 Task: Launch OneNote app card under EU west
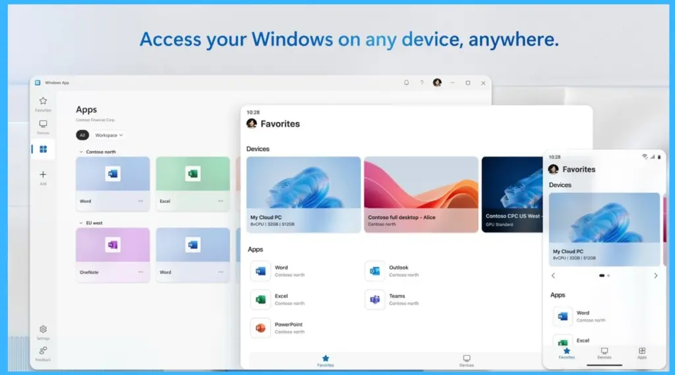click(x=113, y=255)
